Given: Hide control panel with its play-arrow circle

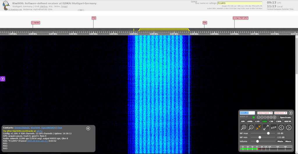Looking at the screenshot, I should tap(291, 113).
